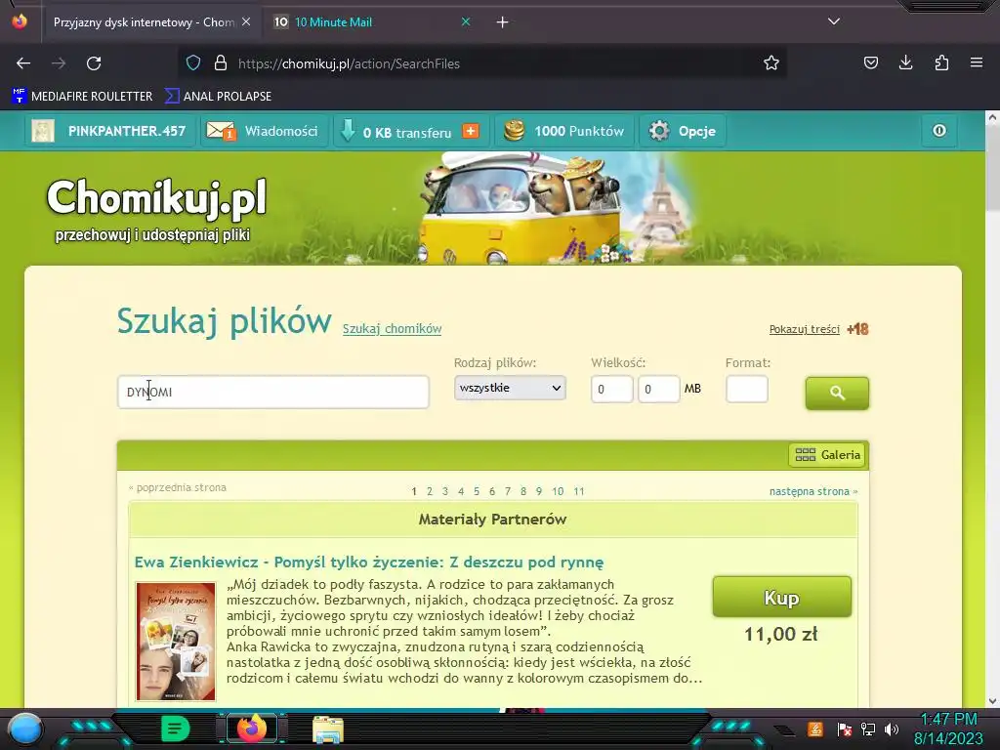Open 1000 Punktów points
The image size is (1000, 750).
563,132
